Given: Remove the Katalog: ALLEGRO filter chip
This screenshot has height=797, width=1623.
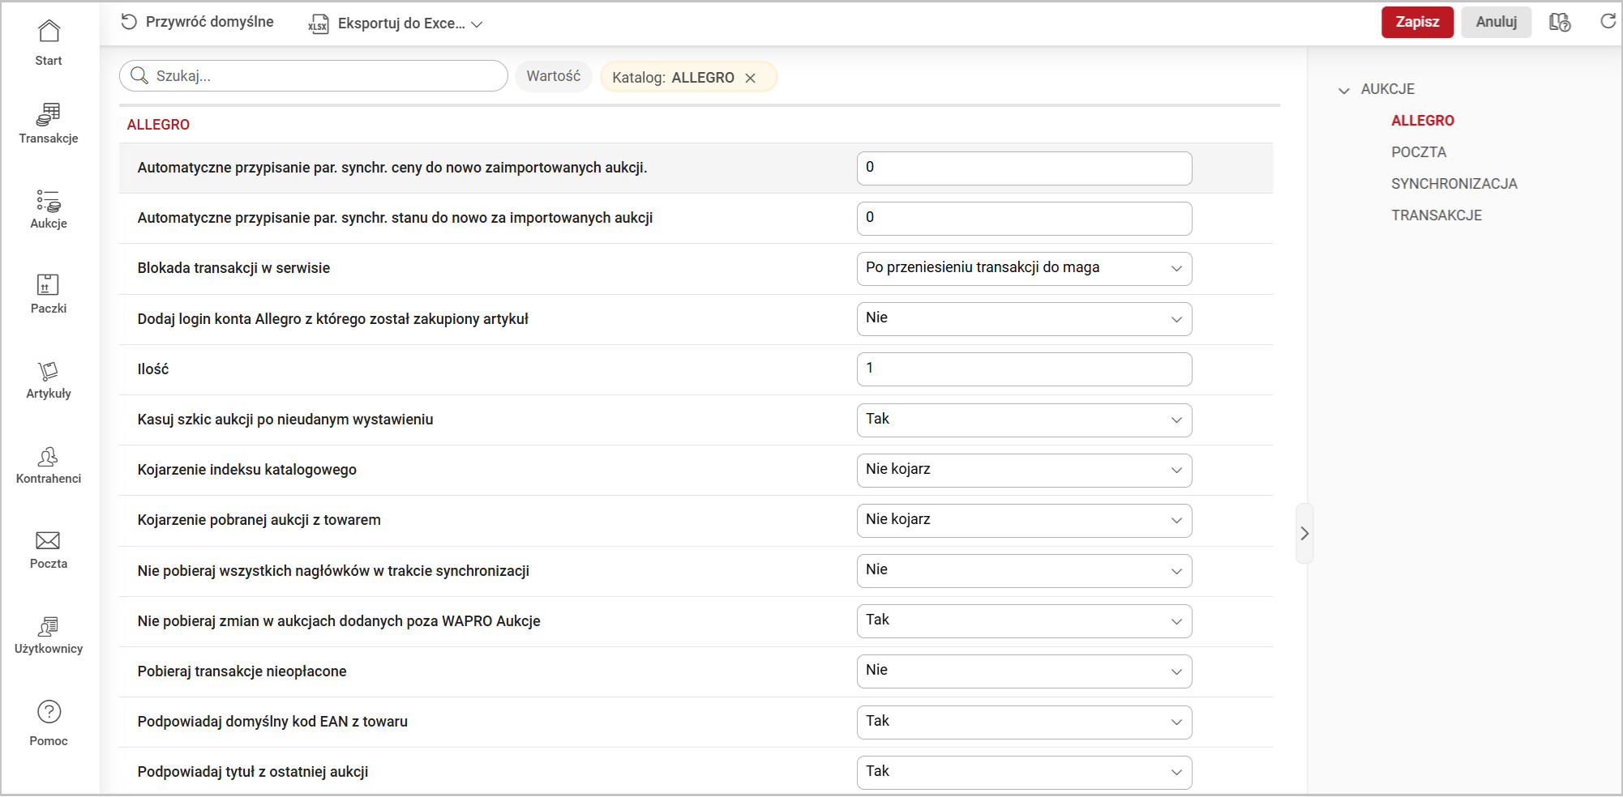Looking at the screenshot, I should pos(751,78).
